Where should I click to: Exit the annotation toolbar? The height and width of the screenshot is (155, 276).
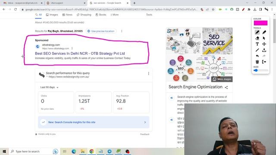(x=264, y=62)
